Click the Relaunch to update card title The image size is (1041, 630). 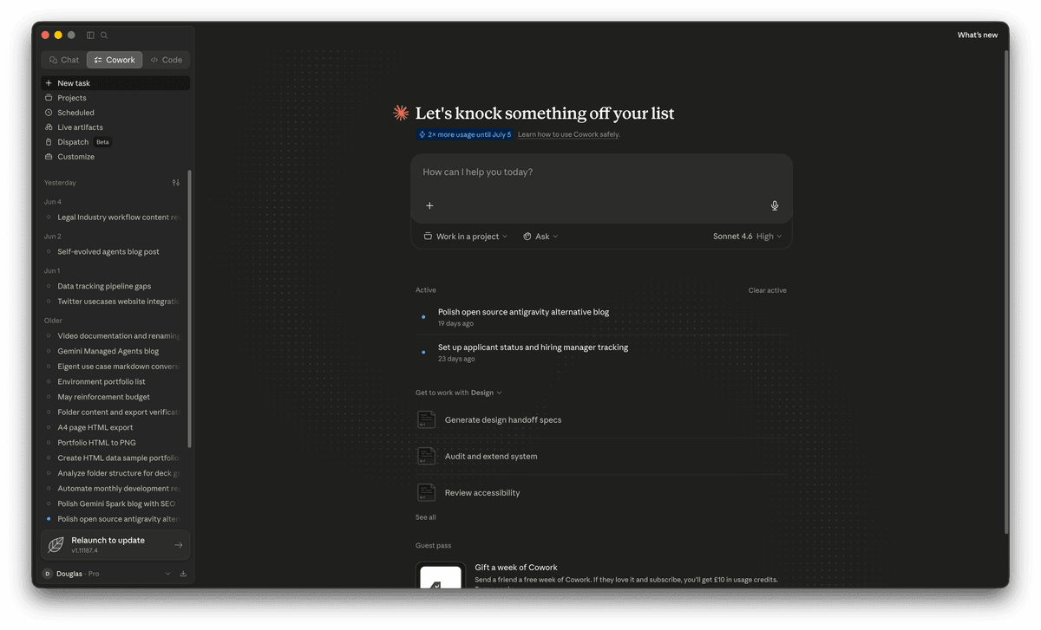click(108, 540)
